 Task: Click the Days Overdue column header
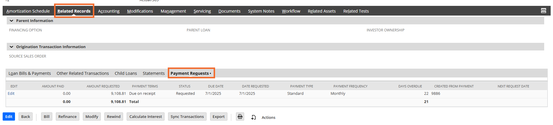pyautogui.click(x=410, y=86)
